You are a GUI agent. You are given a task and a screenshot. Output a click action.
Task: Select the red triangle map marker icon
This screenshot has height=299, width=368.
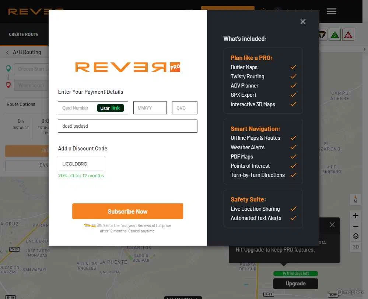[x=348, y=35]
